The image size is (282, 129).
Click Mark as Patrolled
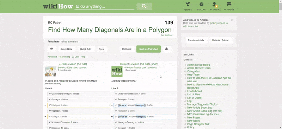[148, 49]
